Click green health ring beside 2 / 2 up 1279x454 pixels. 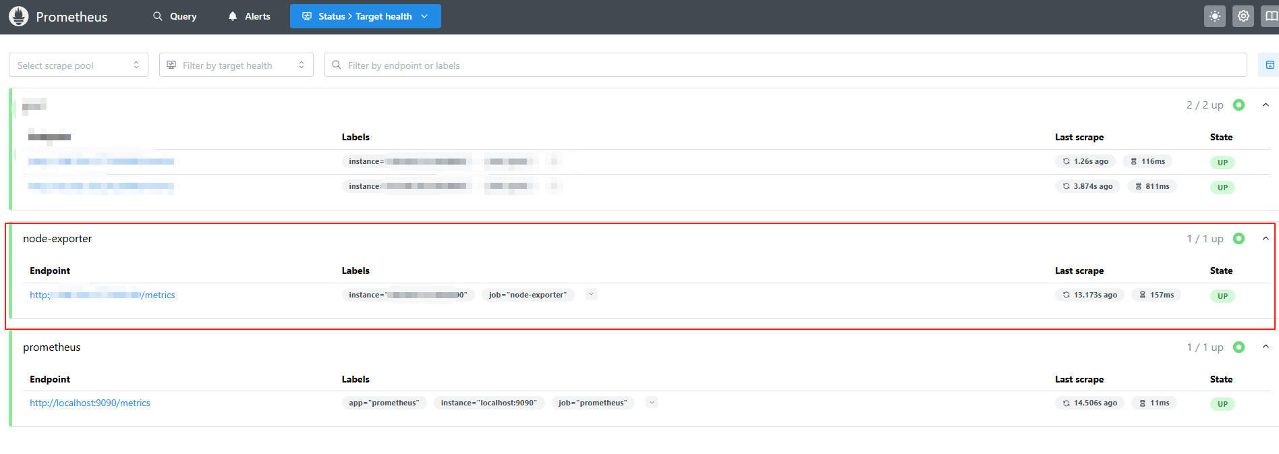tap(1239, 105)
